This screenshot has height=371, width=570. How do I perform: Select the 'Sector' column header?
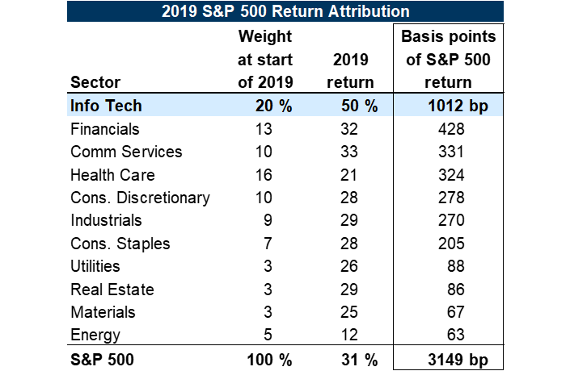(95, 82)
